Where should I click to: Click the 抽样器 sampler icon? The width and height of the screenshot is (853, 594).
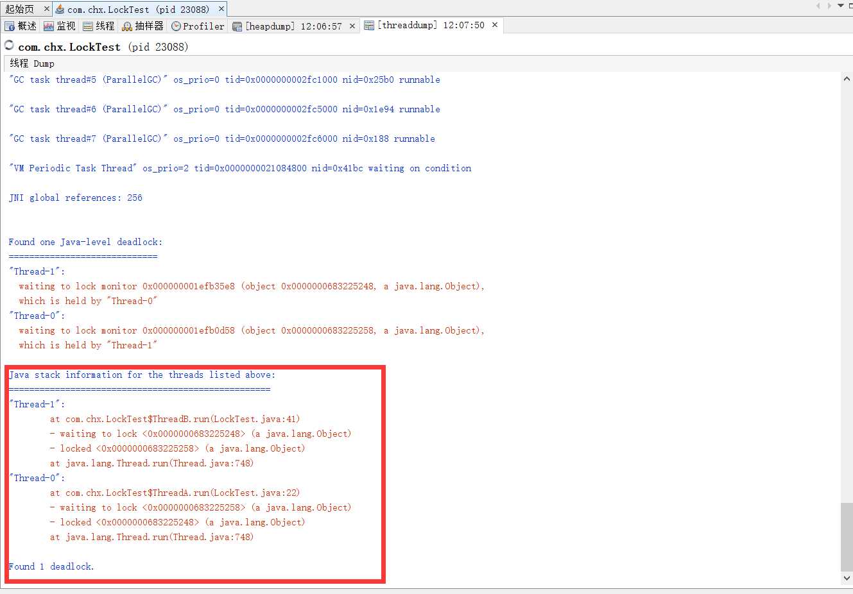point(127,26)
